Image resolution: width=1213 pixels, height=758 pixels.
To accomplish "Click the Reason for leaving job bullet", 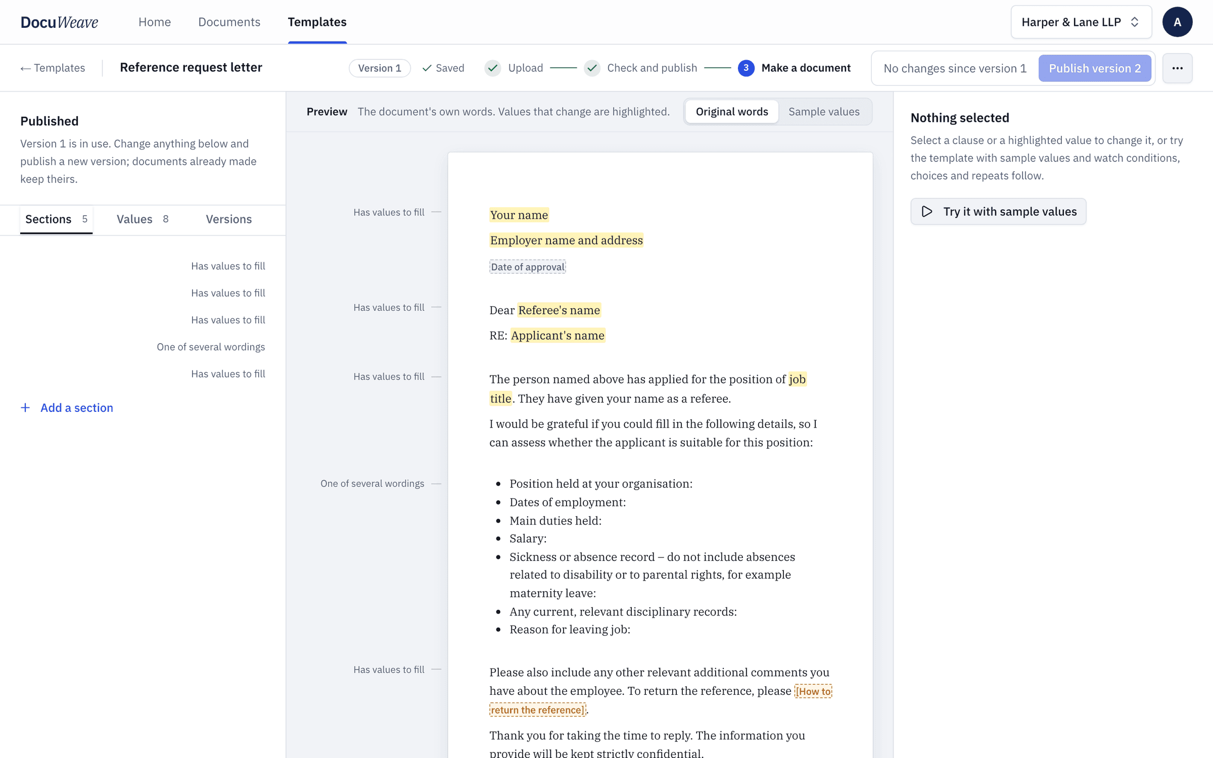I will coord(570,630).
